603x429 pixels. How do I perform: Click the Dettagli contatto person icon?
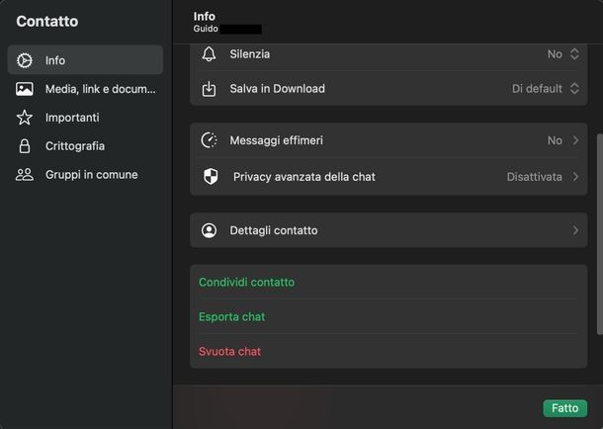[209, 230]
